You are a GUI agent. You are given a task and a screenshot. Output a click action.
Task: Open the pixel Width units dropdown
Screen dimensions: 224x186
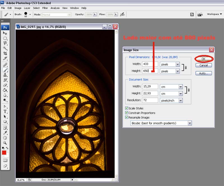(x=177, y=64)
